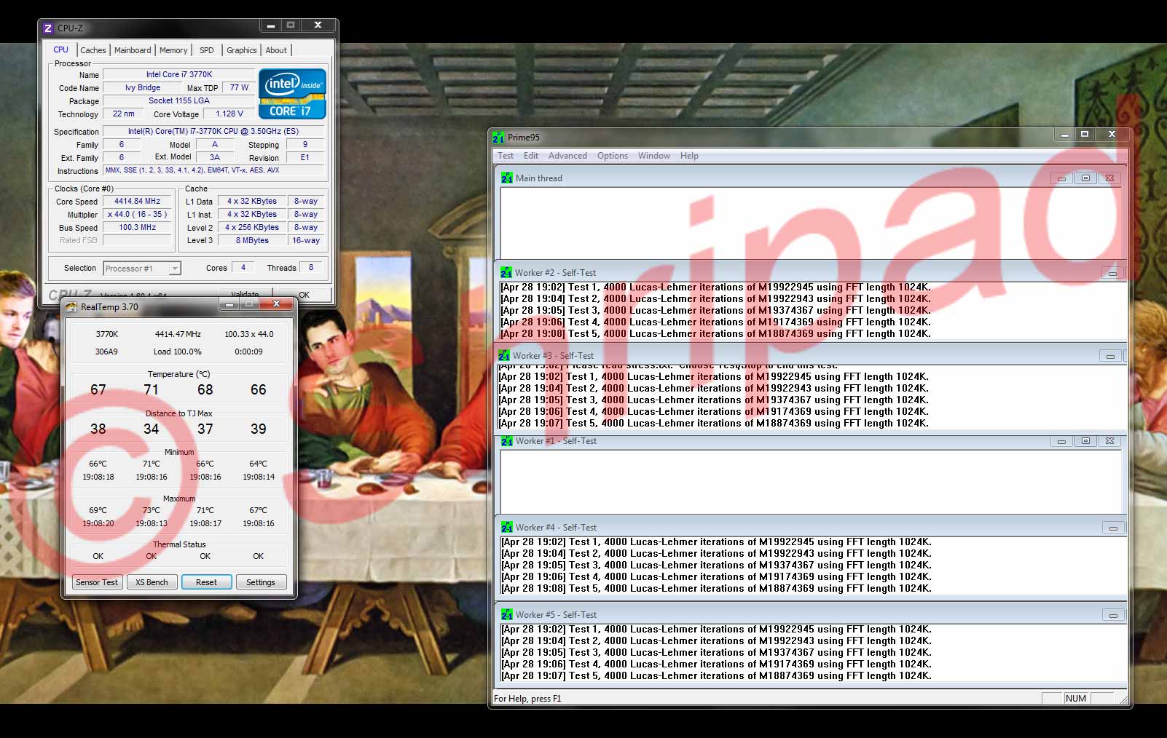Click the Sensor Test button in RealTemp
Screen dimensions: 1167x738
tap(97, 582)
